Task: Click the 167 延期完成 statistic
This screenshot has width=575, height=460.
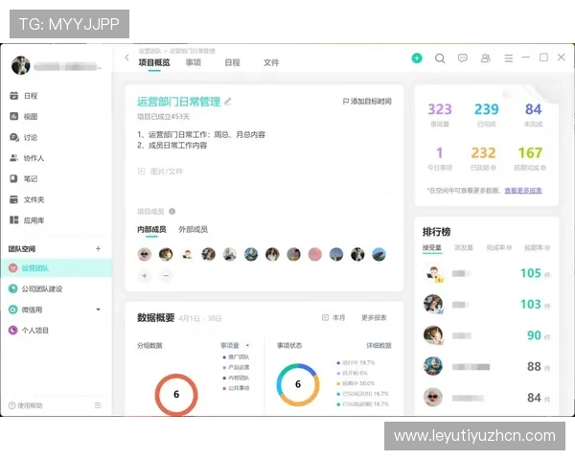Action: tap(530, 158)
